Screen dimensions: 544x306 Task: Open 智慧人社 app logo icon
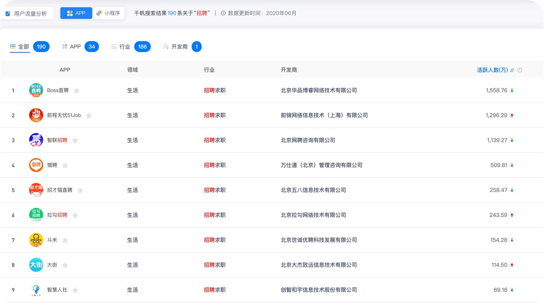36,290
